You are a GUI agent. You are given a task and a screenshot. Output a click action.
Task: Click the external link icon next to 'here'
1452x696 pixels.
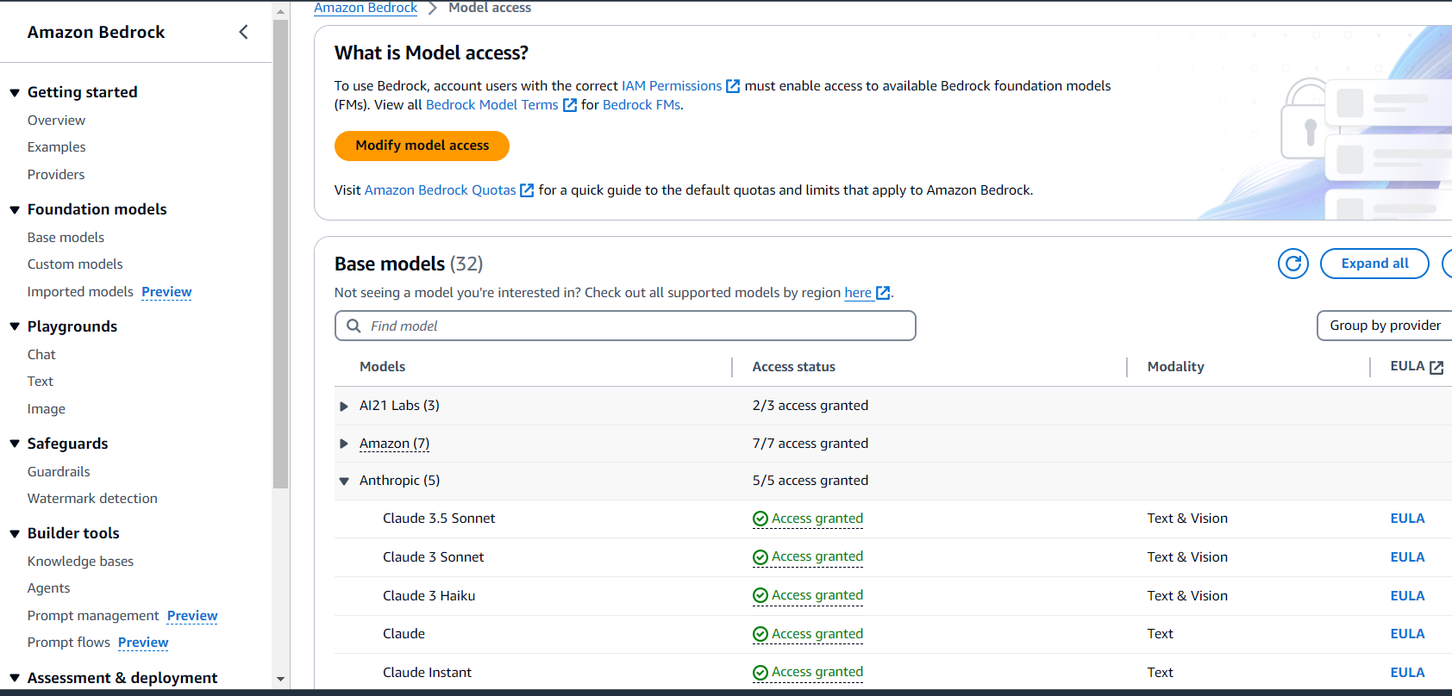pyautogui.click(x=883, y=293)
